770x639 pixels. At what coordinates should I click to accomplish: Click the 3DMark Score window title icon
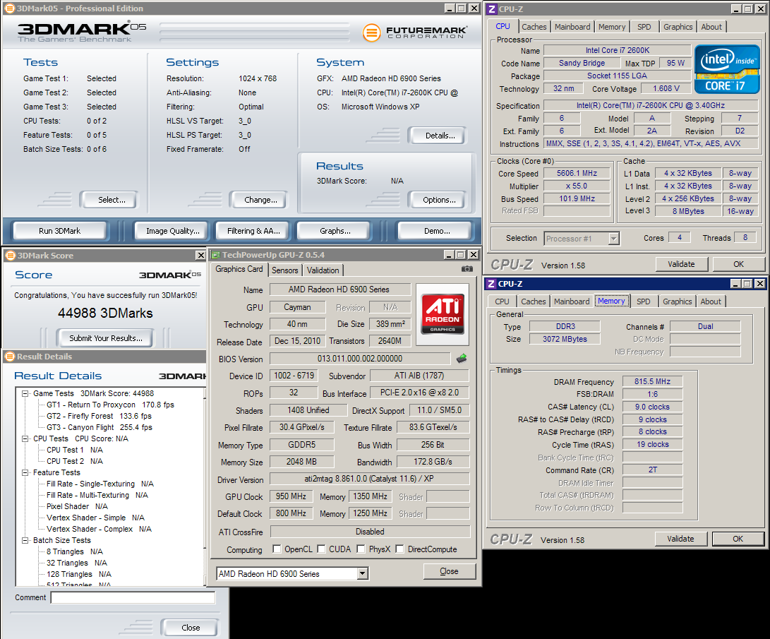[x=11, y=256]
